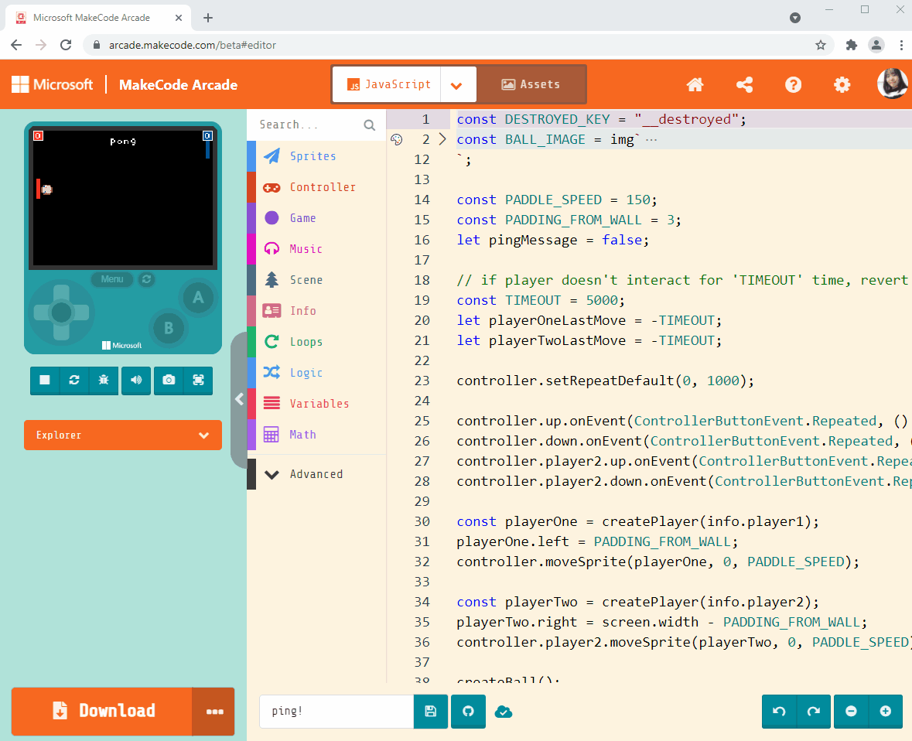Zoom out of the code editor
Viewport: 912px width, 741px height.
[851, 712]
